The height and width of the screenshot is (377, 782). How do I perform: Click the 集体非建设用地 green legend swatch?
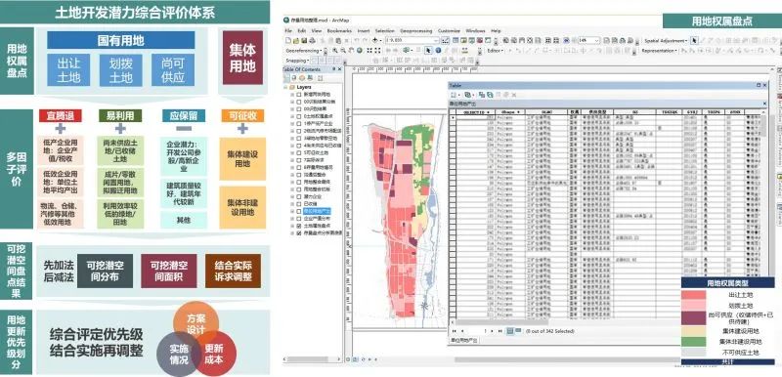tap(693, 342)
